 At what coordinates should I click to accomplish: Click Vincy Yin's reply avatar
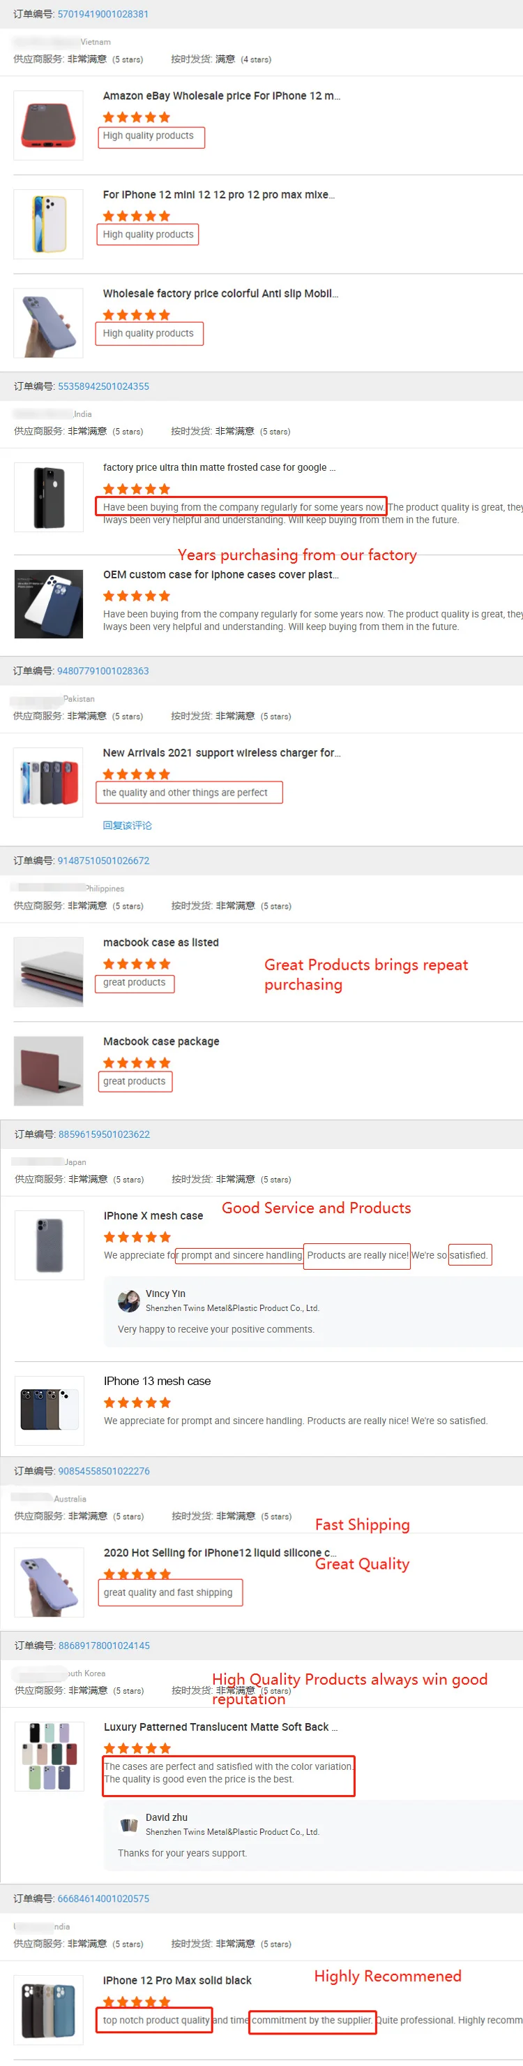point(128,1301)
